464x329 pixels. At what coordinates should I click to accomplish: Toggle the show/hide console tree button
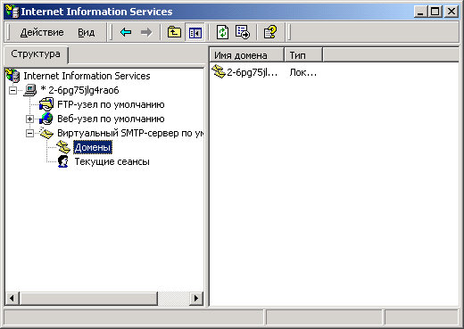pos(195,32)
